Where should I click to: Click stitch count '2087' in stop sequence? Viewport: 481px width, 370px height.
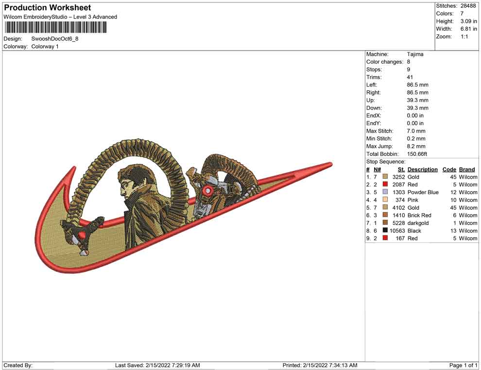398,185
